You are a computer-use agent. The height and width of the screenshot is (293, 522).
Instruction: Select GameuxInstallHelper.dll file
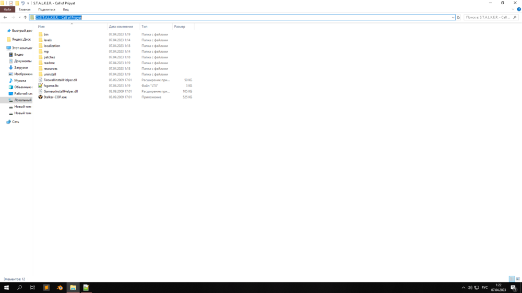point(61,91)
